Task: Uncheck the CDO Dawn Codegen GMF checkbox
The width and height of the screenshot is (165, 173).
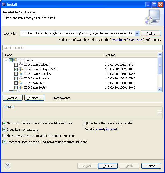Action: pyautogui.click(x=16, y=69)
